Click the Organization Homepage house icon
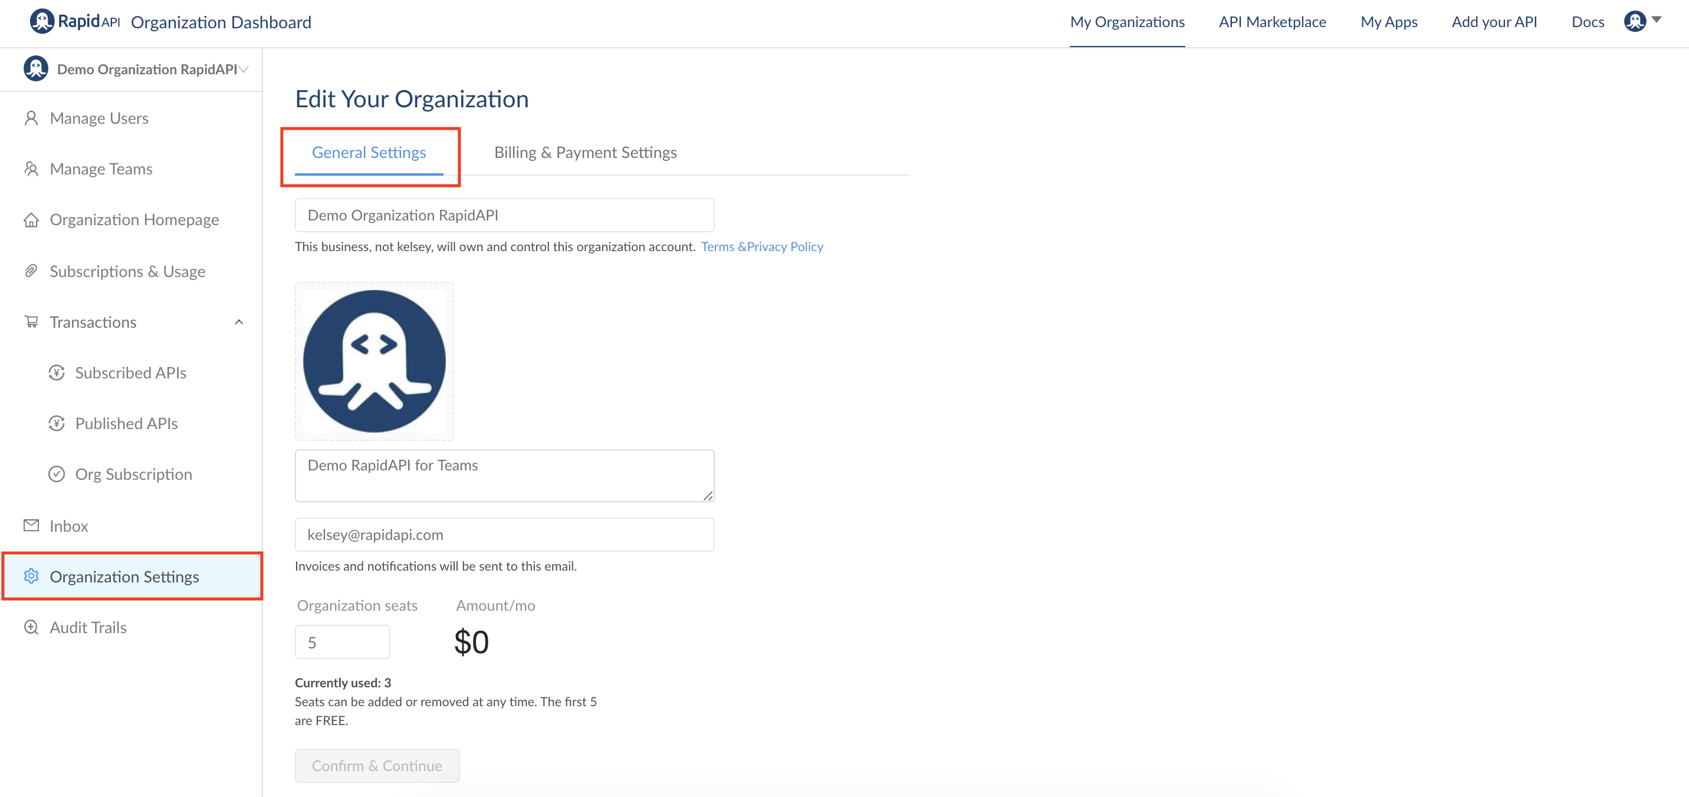The height and width of the screenshot is (797, 1689). point(31,220)
